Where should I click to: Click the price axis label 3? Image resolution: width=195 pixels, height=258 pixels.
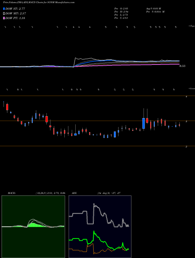[x=186, y=122]
